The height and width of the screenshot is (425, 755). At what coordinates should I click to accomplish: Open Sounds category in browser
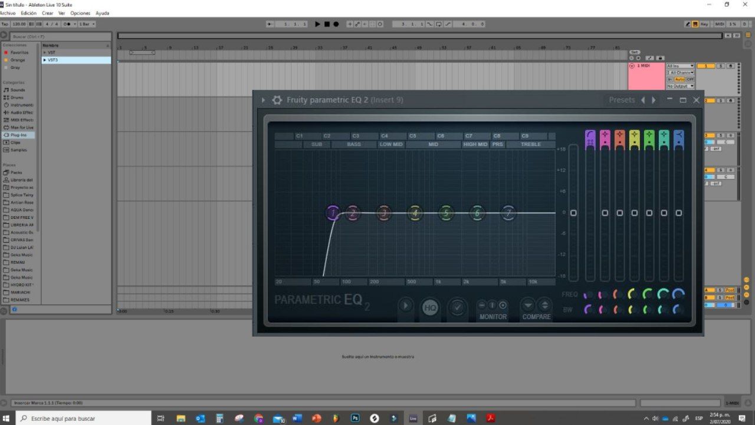pyautogui.click(x=18, y=90)
